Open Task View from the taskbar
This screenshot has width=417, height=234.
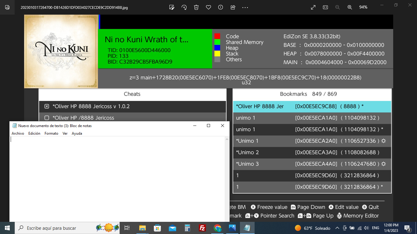click(127, 228)
